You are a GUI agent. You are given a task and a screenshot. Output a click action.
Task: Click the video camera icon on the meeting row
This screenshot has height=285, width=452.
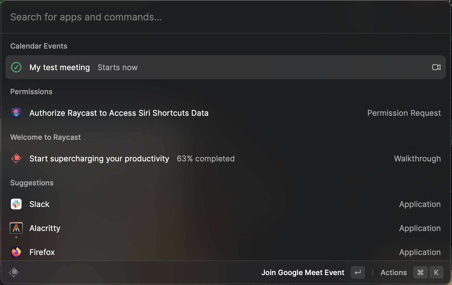[436, 67]
